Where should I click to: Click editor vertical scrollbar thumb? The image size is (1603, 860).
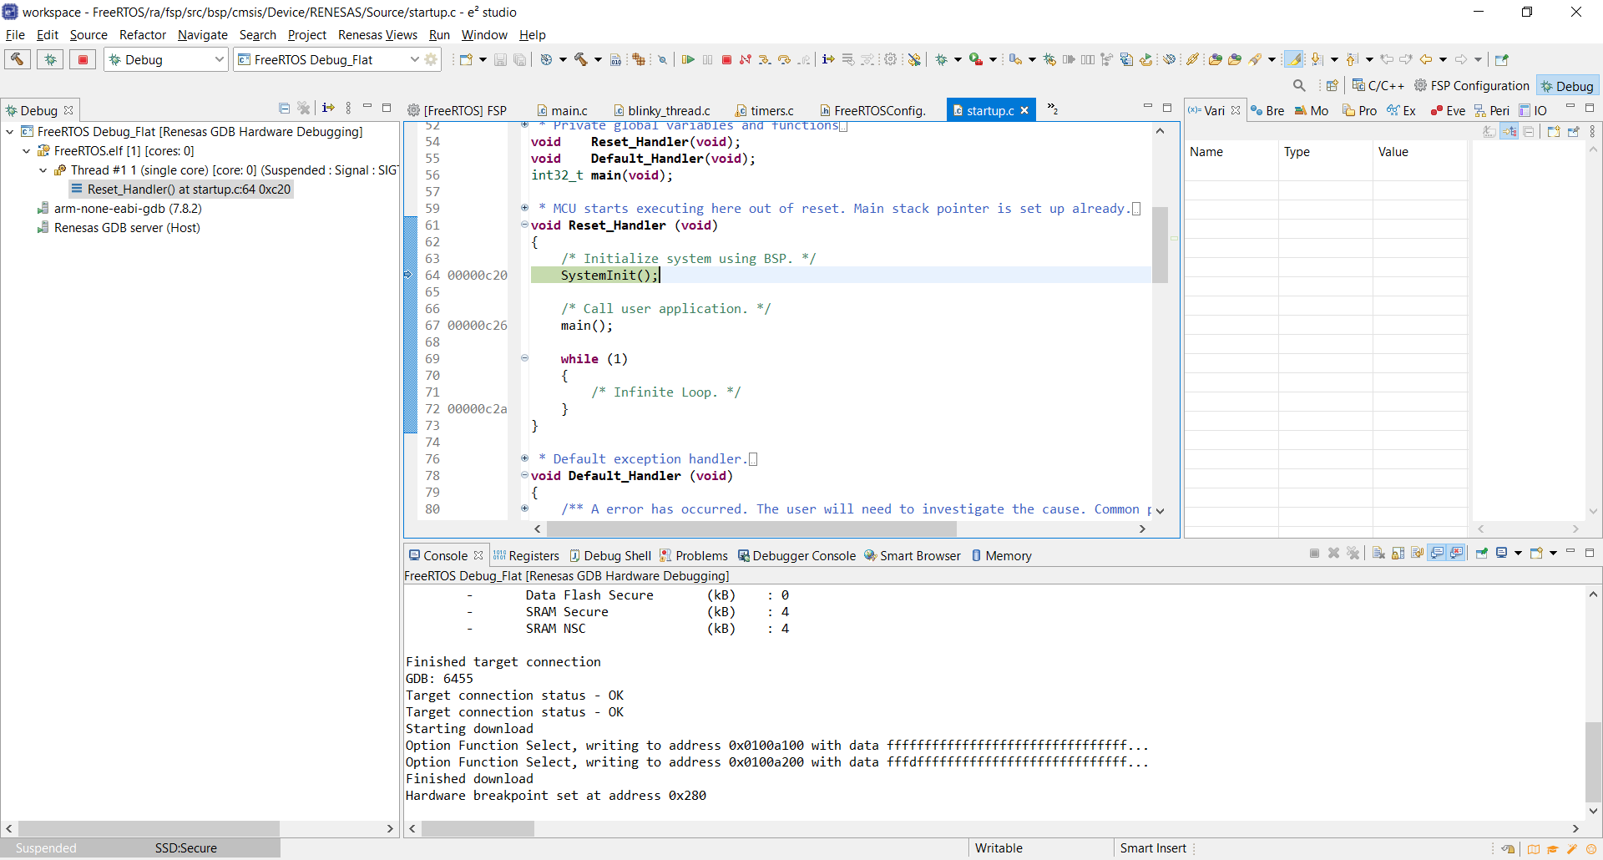(1160, 245)
